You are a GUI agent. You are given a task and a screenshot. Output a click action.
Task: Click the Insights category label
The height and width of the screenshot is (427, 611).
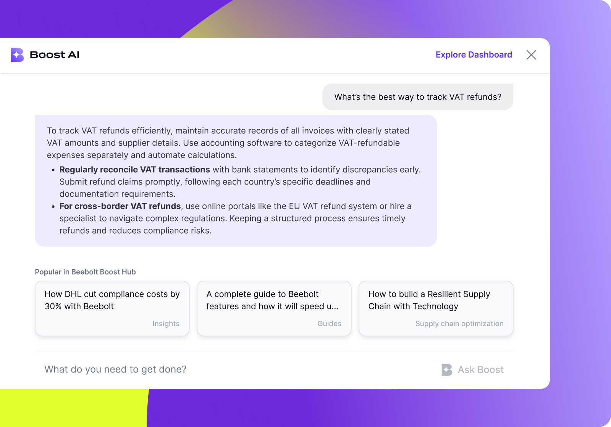[x=166, y=323]
